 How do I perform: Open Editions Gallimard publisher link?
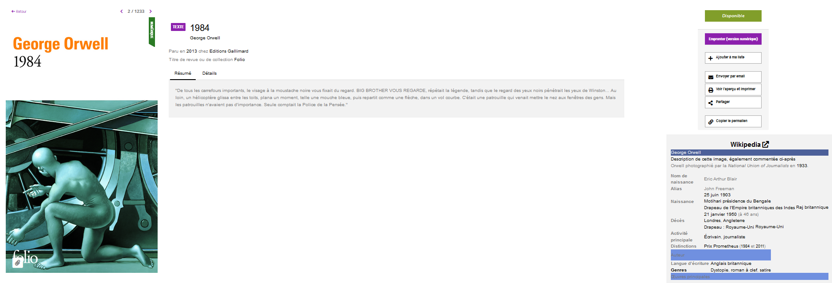tap(229, 51)
